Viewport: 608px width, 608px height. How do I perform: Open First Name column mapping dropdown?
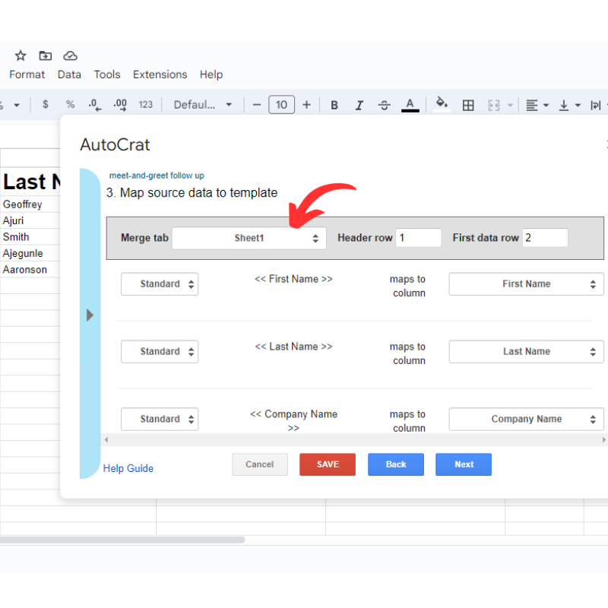click(526, 283)
